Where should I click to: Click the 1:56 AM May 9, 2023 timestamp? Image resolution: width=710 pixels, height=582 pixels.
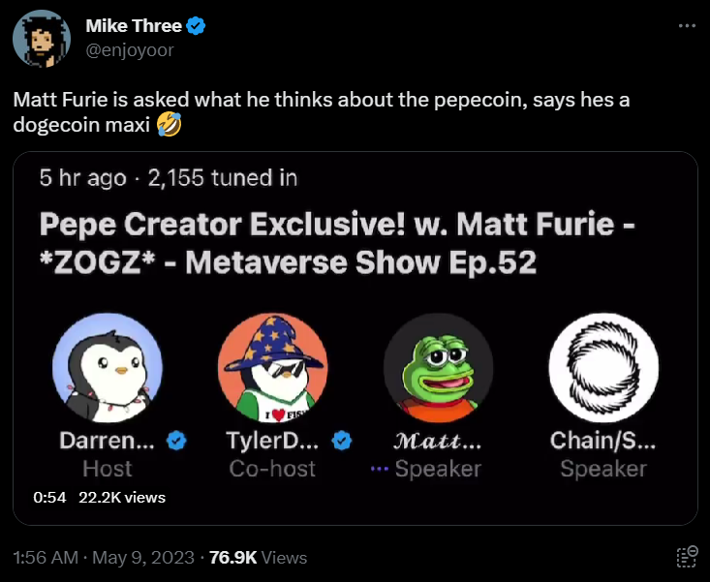pos(105,557)
